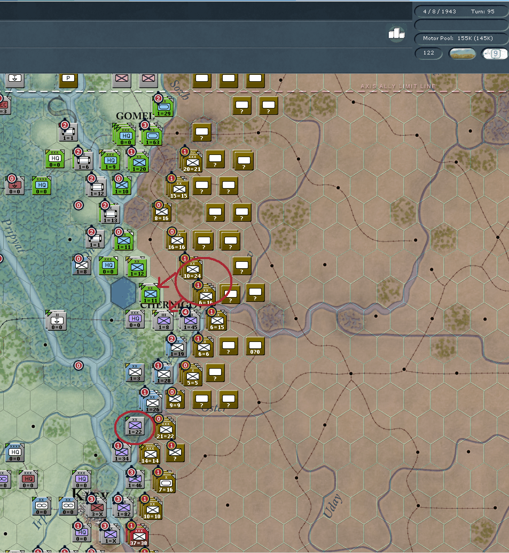Select the Soviet 20=21 corps stack
The width and height of the screenshot is (509, 553).
point(192,163)
